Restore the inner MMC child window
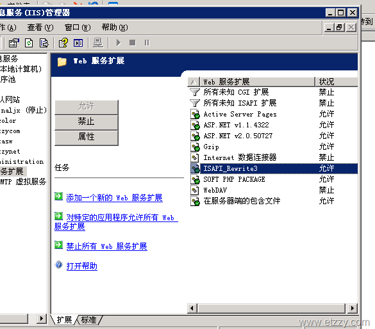Viewport: 375px width, 329px height. [339, 28]
